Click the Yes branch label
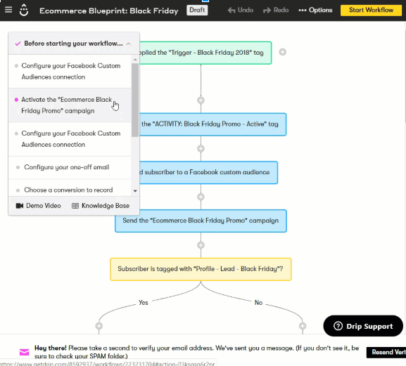 (143, 302)
